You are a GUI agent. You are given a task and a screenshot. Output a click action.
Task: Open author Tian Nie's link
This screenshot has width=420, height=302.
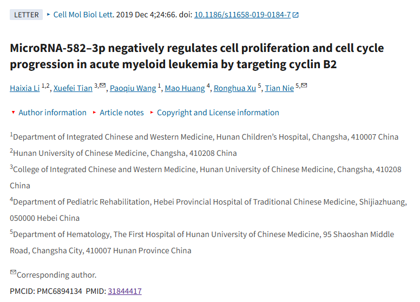pyautogui.click(x=279, y=88)
